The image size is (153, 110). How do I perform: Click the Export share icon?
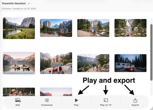[135, 100]
